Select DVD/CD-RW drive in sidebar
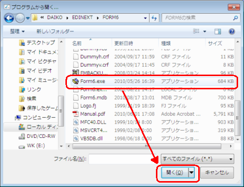Image resolution: width=244 pixels, height=187 pixels. click(x=37, y=136)
